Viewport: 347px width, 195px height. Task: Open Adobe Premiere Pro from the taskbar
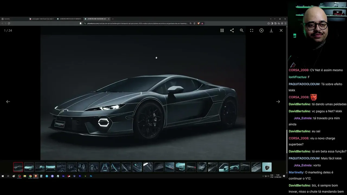[80, 176]
